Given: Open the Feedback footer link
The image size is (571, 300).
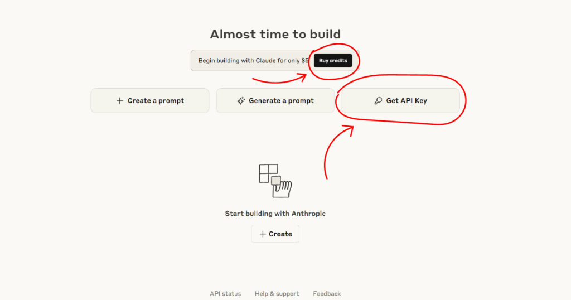Looking at the screenshot, I should point(327,294).
